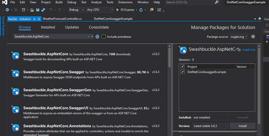This screenshot has width=269, height=136.
Task: Refresh the package search results
Action: (97, 37)
